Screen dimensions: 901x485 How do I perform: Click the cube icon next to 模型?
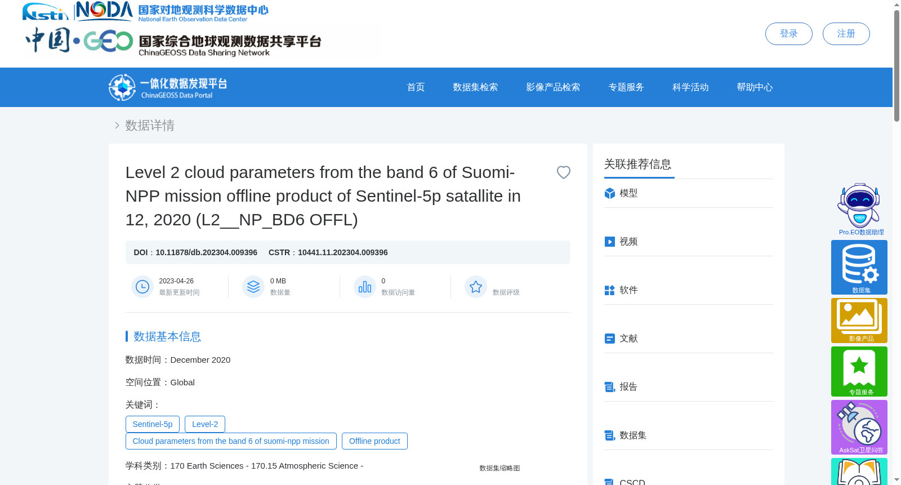(x=610, y=193)
